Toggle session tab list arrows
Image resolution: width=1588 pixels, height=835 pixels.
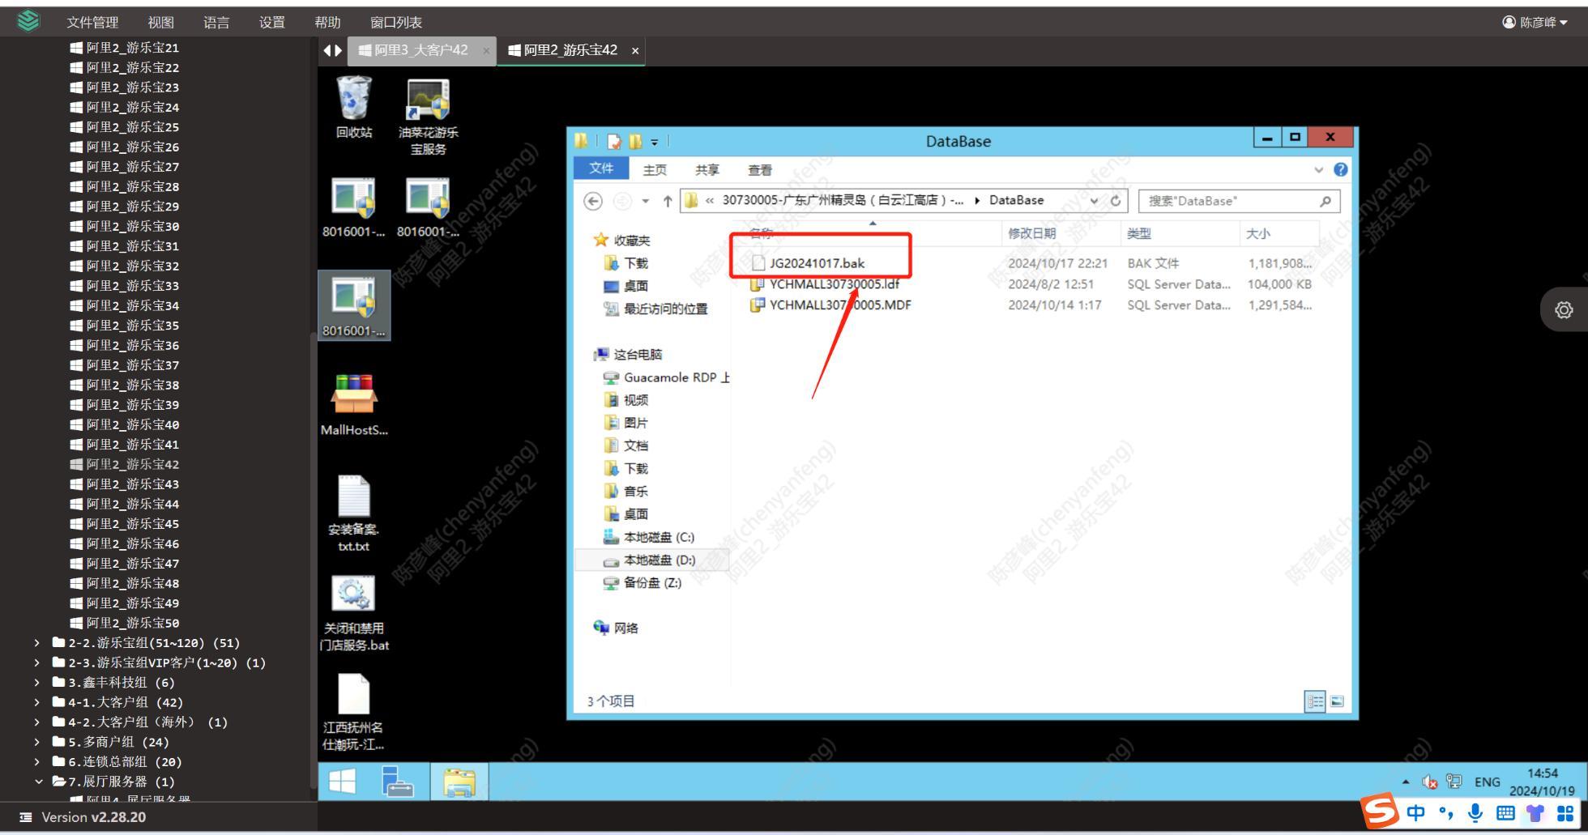click(332, 50)
